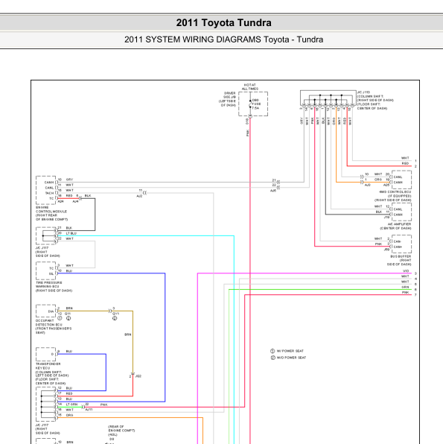
Task: Select the "RED" wire label at right edge
Action: click(x=405, y=163)
